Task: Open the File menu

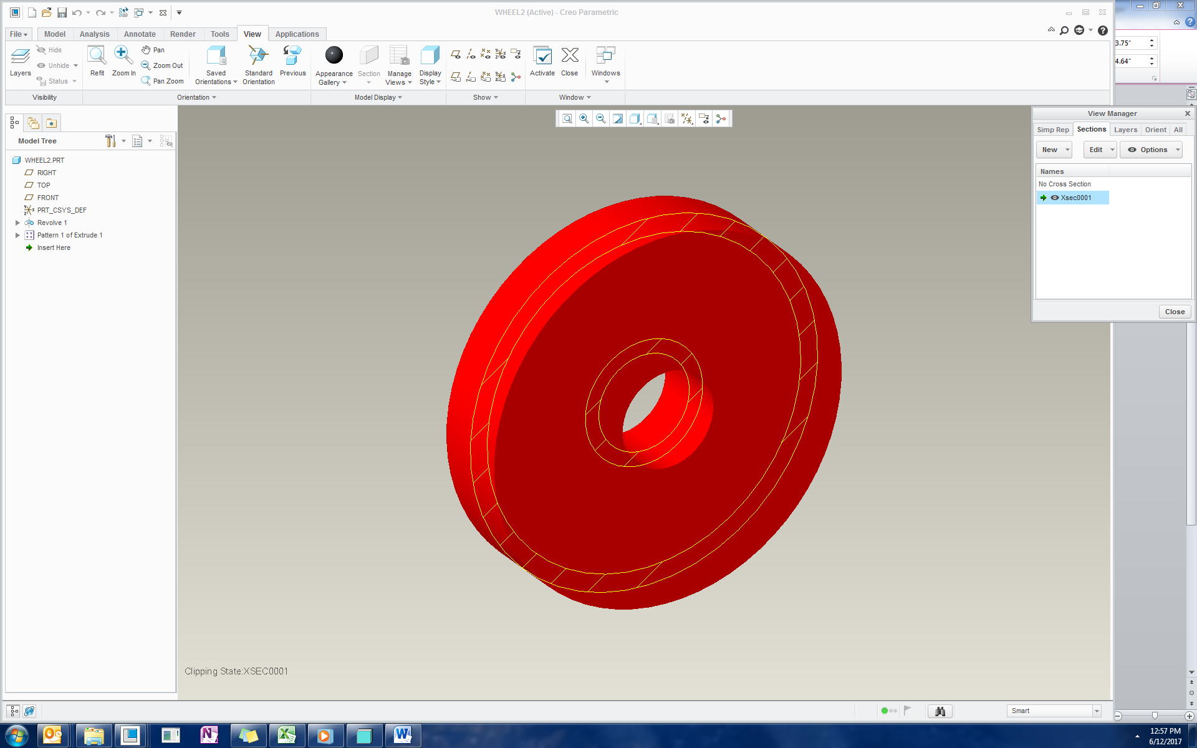Action: click(19, 34)
